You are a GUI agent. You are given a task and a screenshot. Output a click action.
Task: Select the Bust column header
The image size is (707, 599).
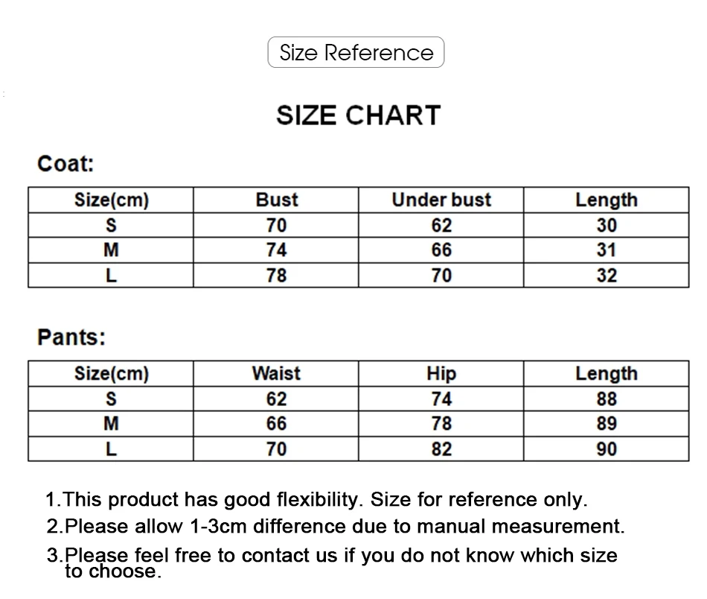pyautogui.click(x=276, y=200)
